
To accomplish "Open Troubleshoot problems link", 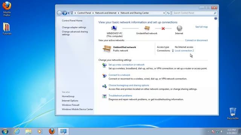I will 120,96.
